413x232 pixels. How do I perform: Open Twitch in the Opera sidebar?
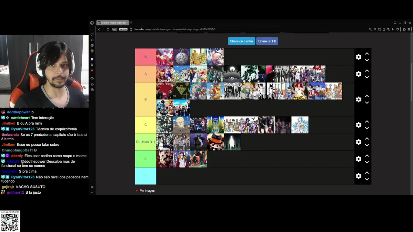[x=92, y=59]
